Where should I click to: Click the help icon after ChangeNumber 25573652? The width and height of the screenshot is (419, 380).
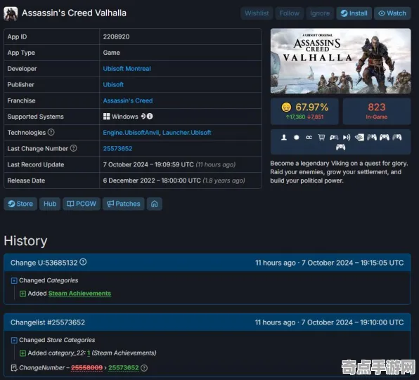click(x=144, y=368)
